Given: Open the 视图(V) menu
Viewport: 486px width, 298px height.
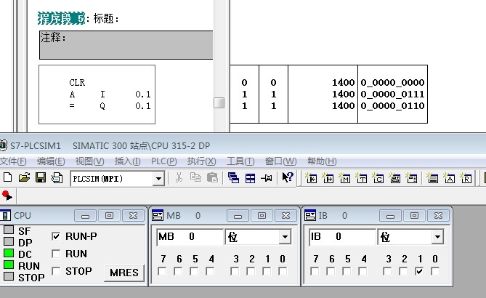Looking at the screenshot, I should (x=89, y=161).
